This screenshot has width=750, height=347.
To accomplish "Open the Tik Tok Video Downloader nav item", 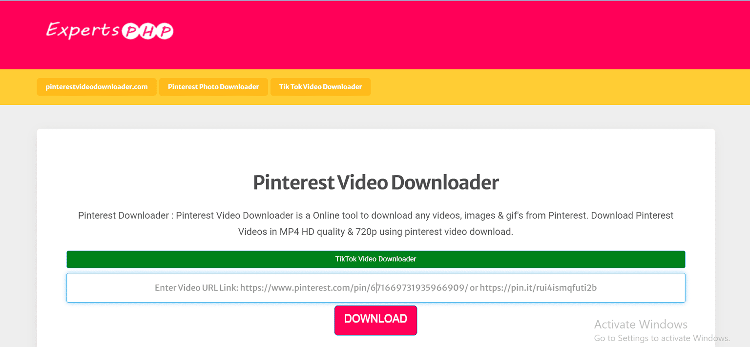I will click(320, 86).
